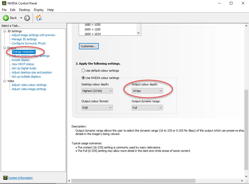Open Adjust image settings with preview

(34, 35)
